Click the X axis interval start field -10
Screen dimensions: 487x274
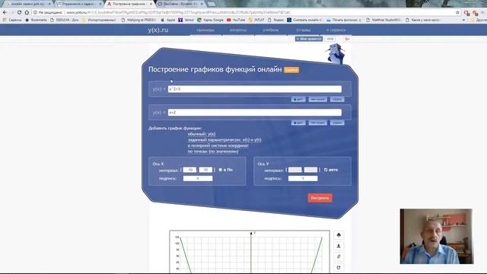click(x=189, y=170)
